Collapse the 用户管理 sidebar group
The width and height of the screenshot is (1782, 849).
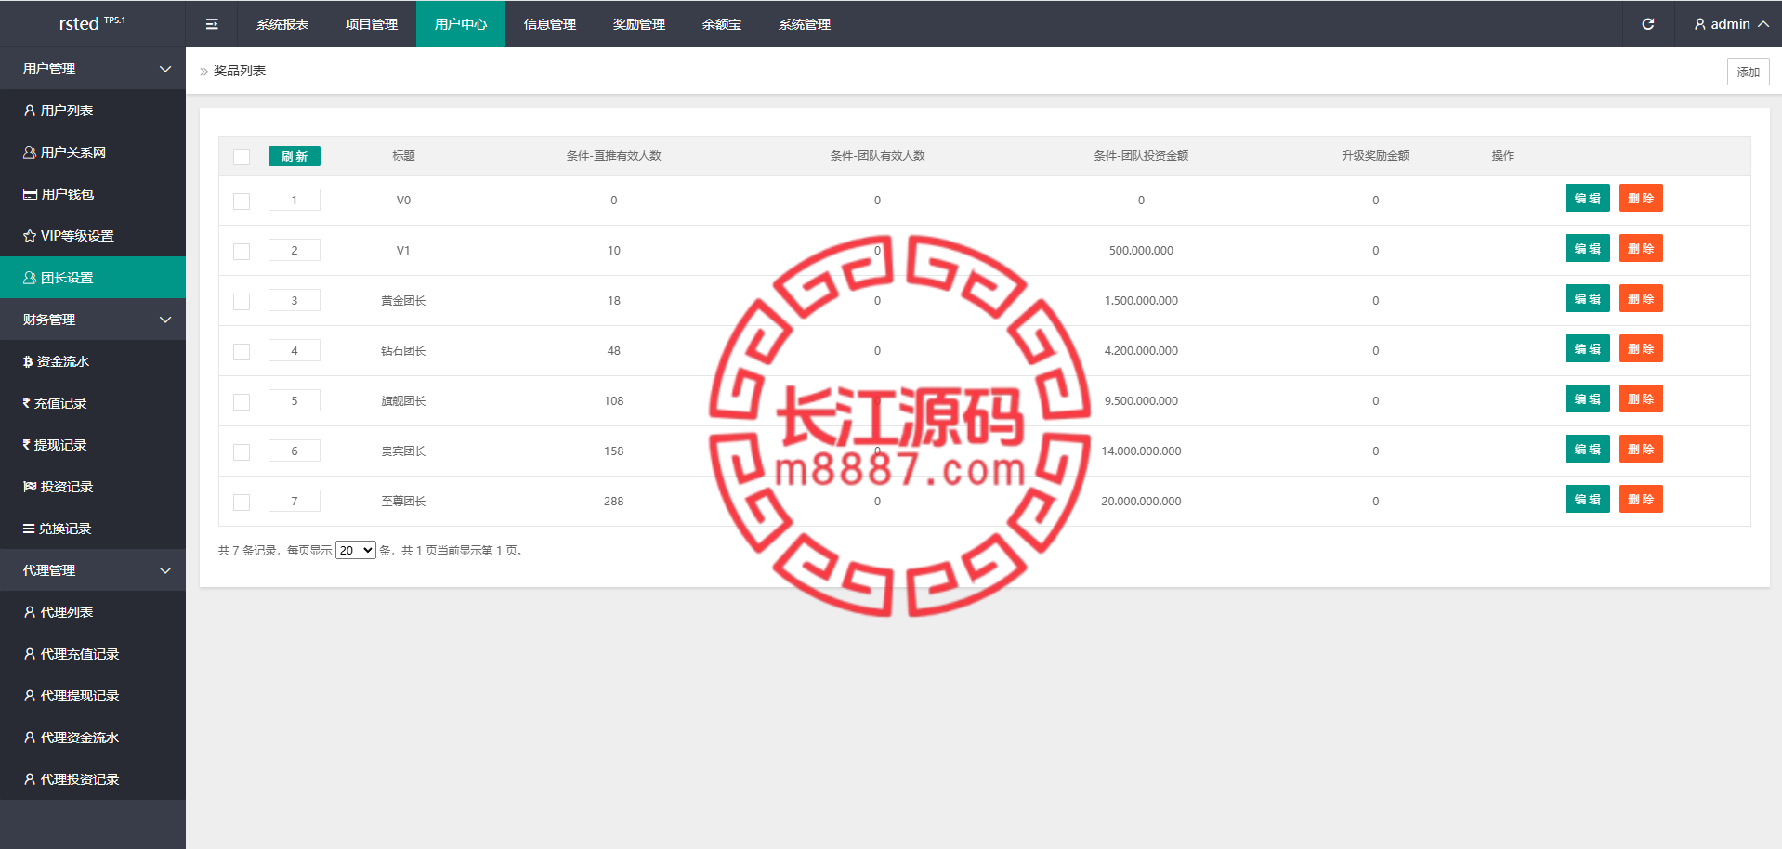(93, 69)
